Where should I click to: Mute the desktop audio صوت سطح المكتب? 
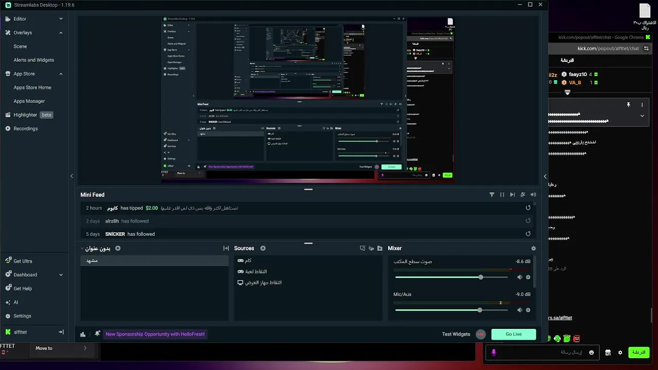[x=520, y=277]
